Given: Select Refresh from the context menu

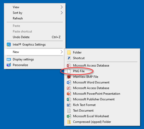Looking at the screenshot, I should 35,18.
